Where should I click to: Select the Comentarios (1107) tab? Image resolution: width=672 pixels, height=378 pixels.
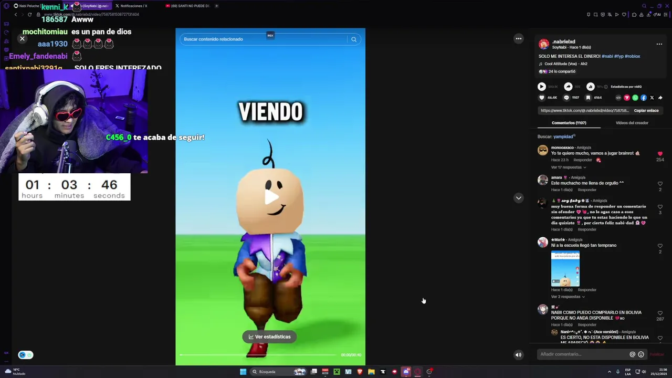click(x=569, y=123)
